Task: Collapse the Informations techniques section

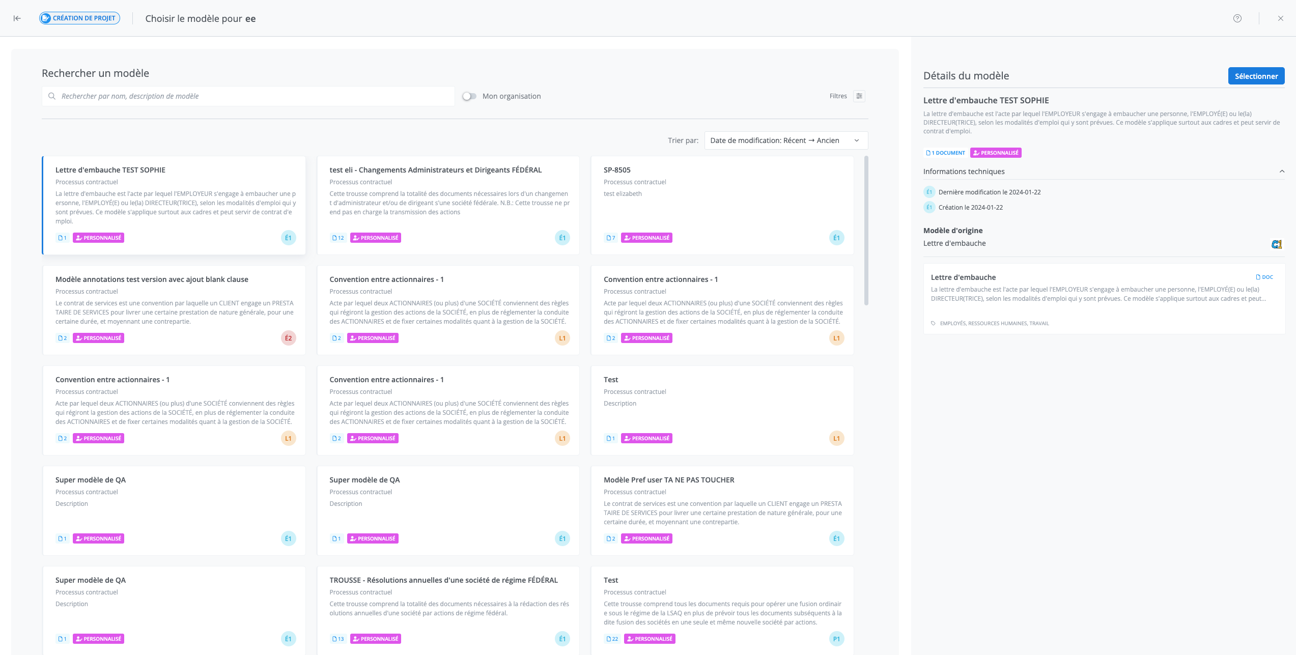Action: [x=1282, y=172]
